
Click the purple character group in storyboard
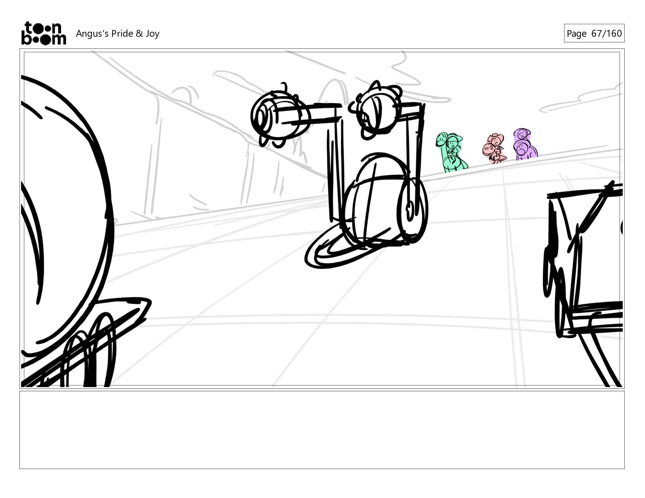click(x=525, y=144)
